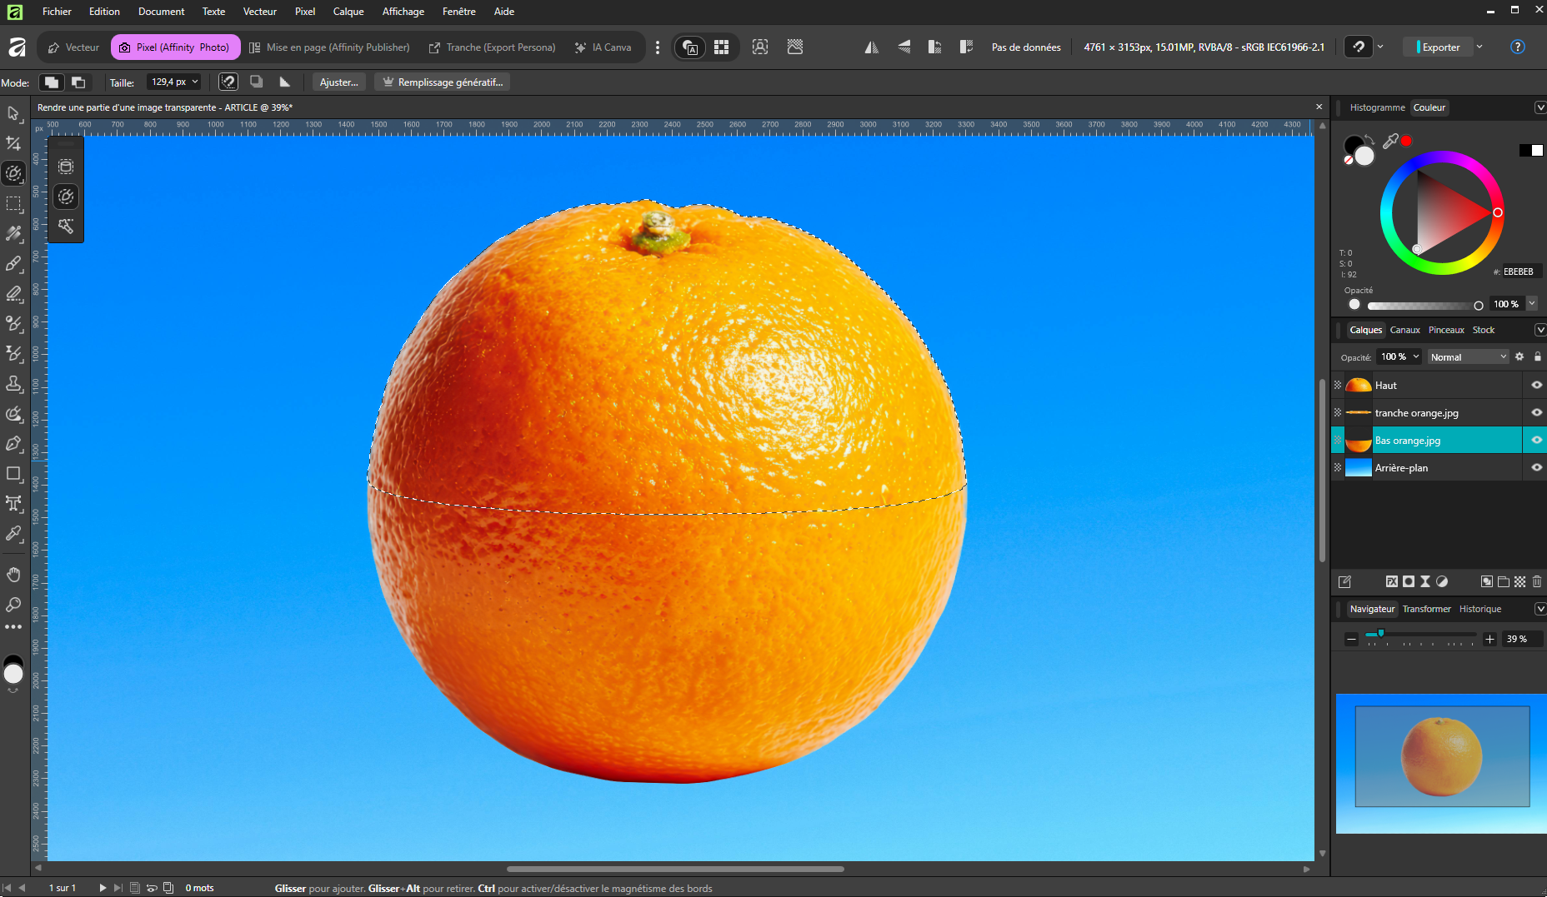The height and width of the screenshot is (897, 1547).
Task: Switch to the Historique tab
Action: [x=1479, y=609]
